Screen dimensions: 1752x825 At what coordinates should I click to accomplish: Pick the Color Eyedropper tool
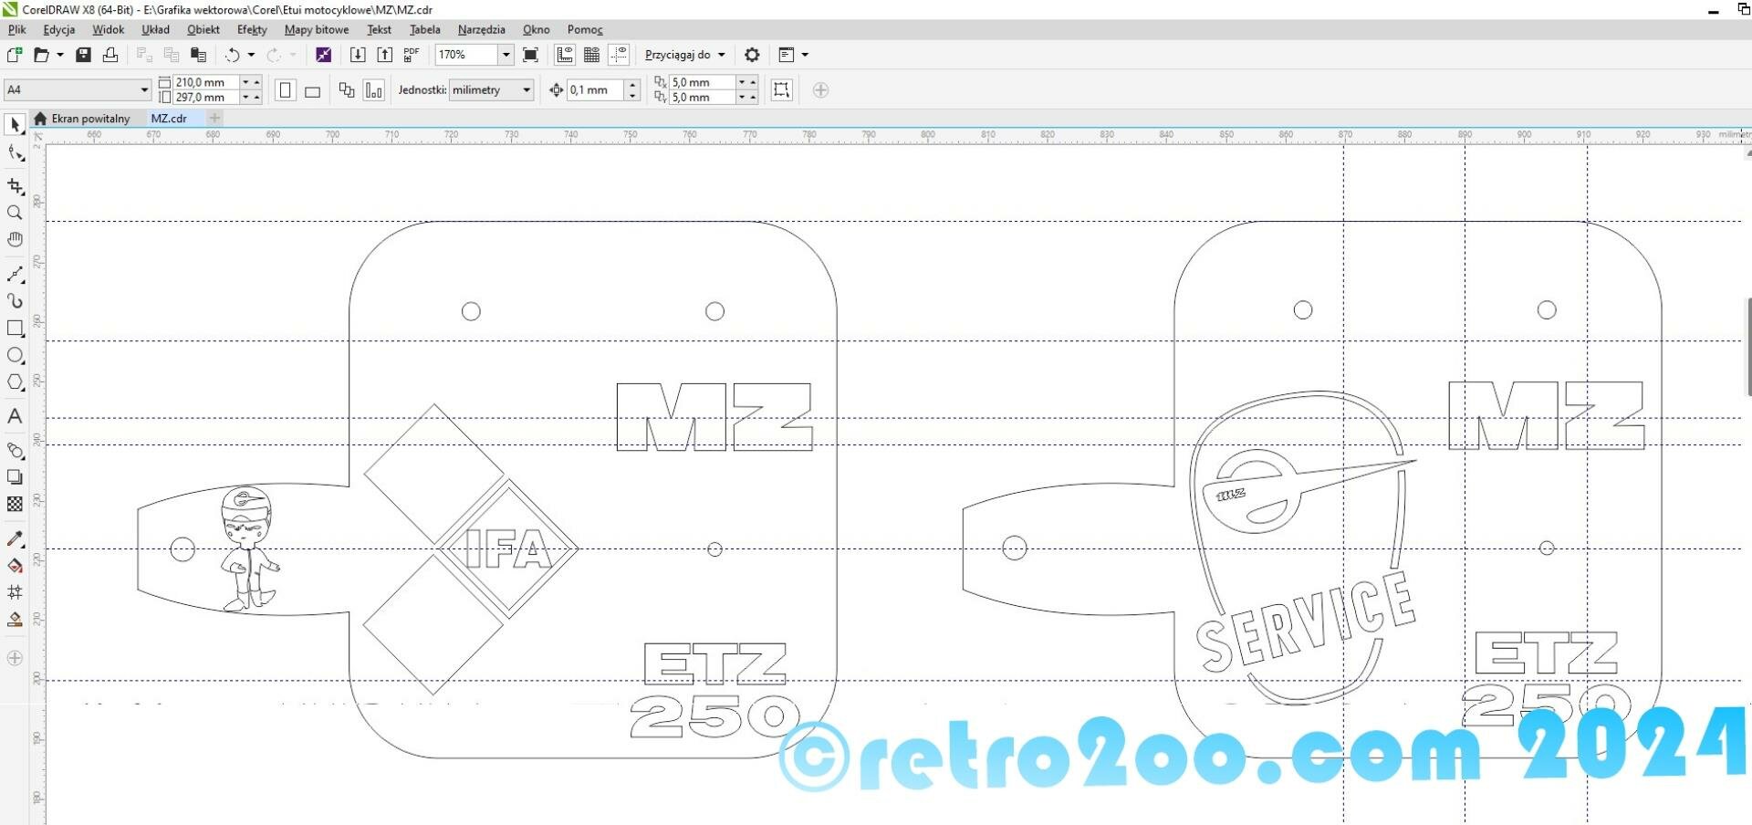(x=15, y=538)
